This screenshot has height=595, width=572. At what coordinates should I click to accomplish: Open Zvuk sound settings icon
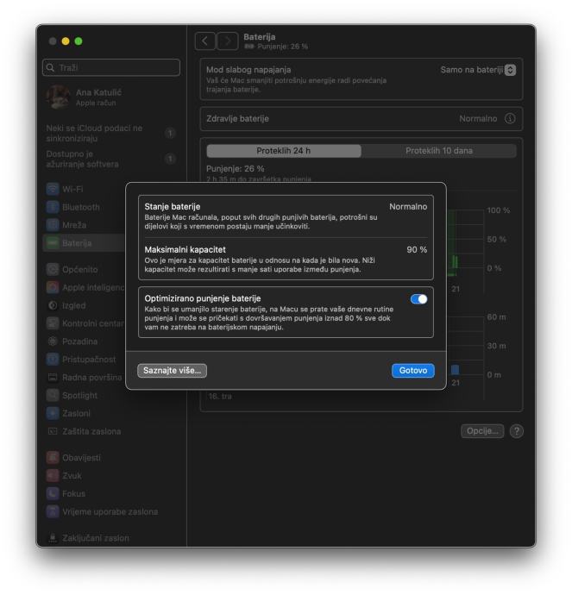[53, 475]
